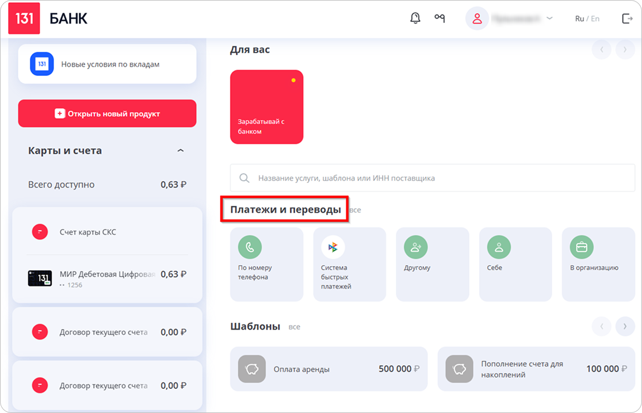Open the user profile dropdown
Screen dimensions: 642x413
tap(510, 18)
